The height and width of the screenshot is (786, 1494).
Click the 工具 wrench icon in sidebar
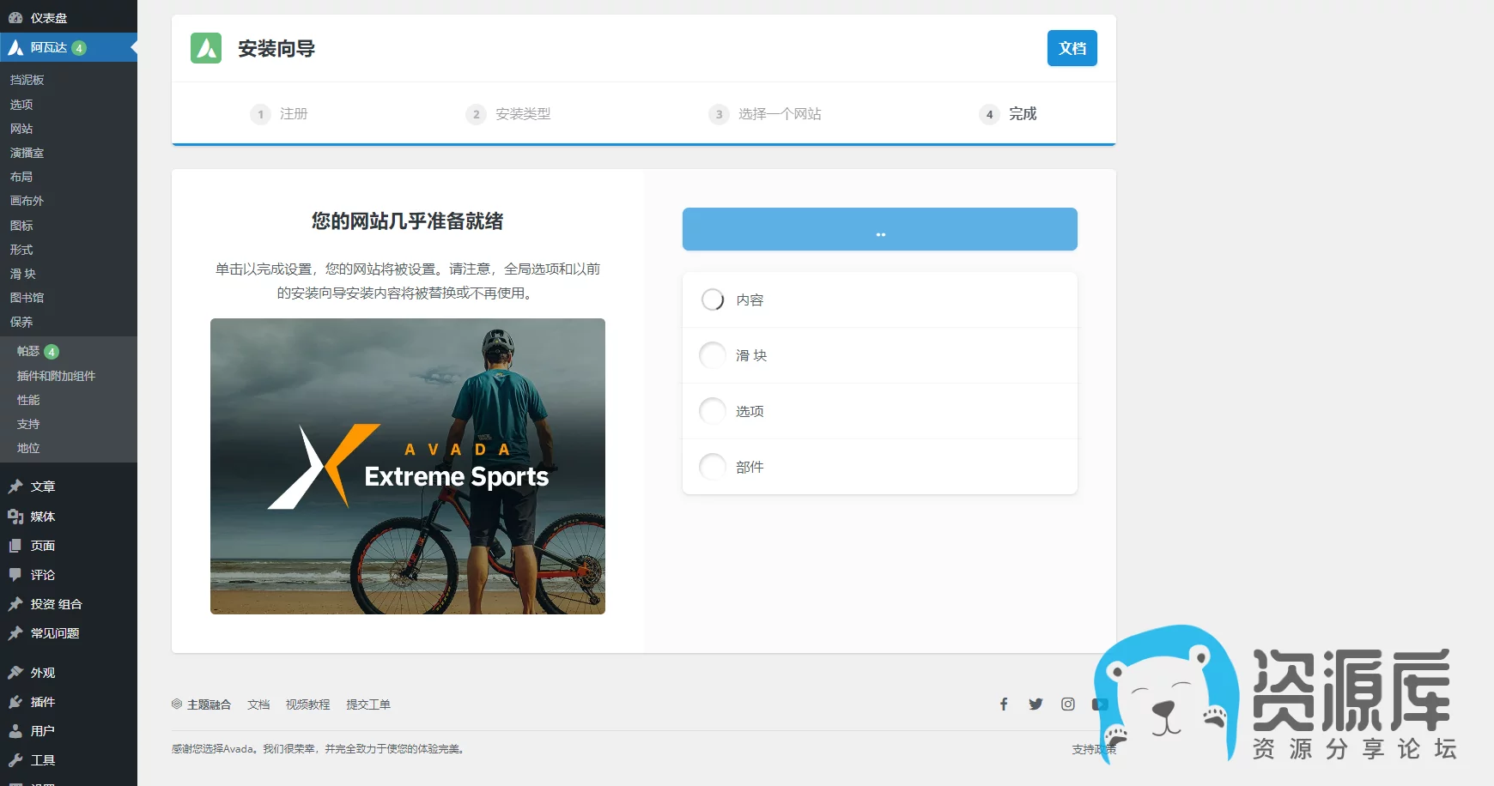[15, 760]
